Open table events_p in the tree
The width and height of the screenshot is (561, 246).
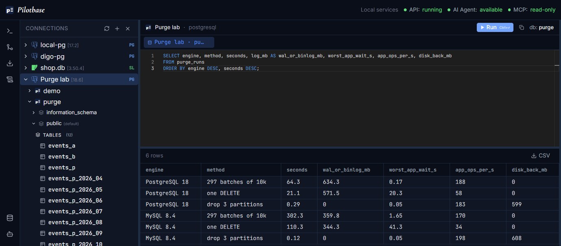62,167
